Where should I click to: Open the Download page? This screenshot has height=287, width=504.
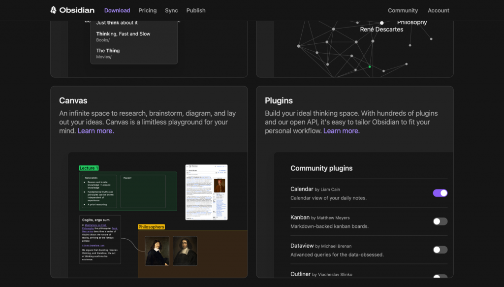coord(117,10)
